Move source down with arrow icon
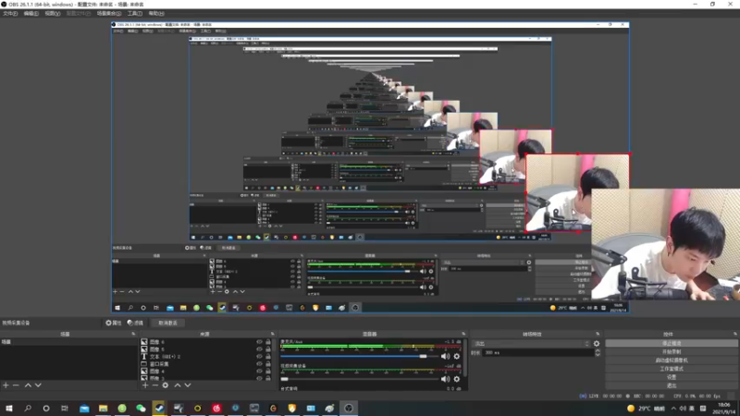The image size is (740, 416). tap(188, 385)
